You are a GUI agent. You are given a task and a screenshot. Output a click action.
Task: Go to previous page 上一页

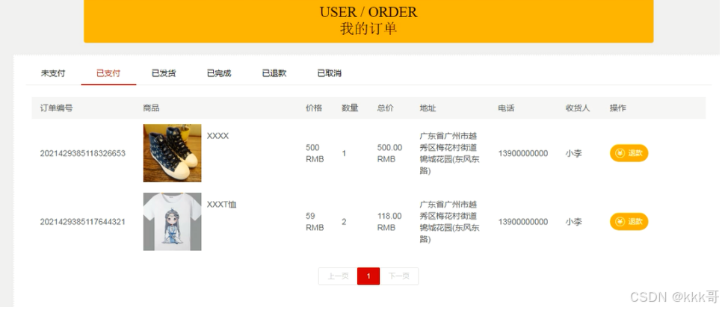click(x=338, y=276)
